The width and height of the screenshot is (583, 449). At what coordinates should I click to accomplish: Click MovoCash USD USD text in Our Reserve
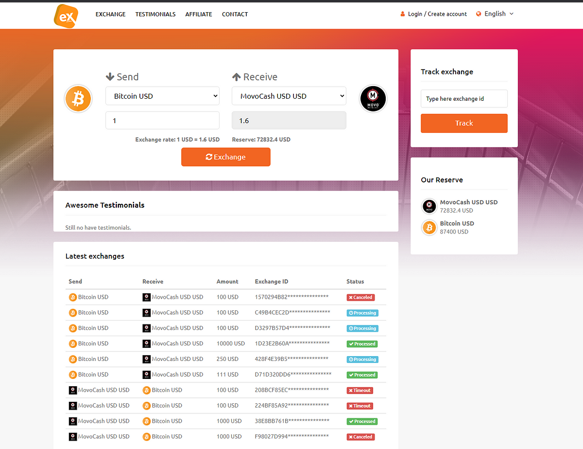(x=469, y=202)
